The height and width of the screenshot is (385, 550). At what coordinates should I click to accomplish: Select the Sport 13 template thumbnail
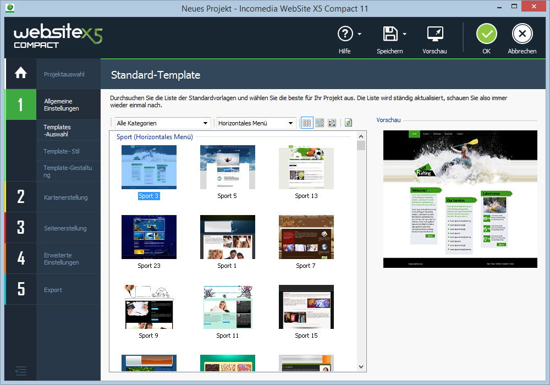[x=306, y=167]
